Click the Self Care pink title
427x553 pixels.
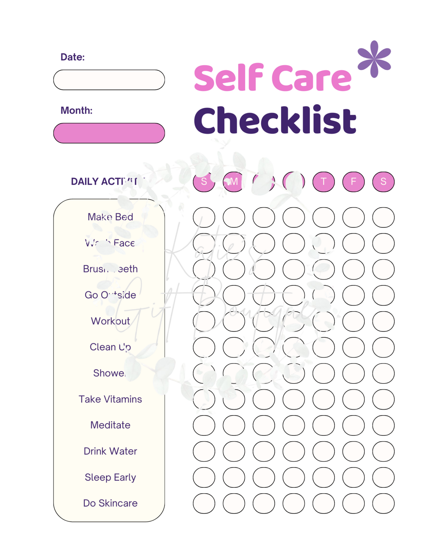(x=272, y=78)
